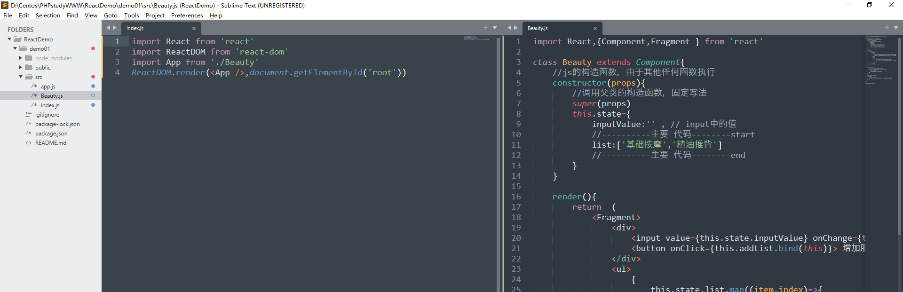Open the Project menu
Image resolution: width=903 pixels, height=292 pixels.
coord(155,16)
